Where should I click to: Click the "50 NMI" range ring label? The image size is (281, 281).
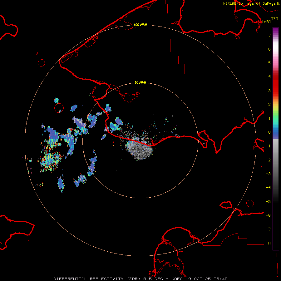[140, 83]
